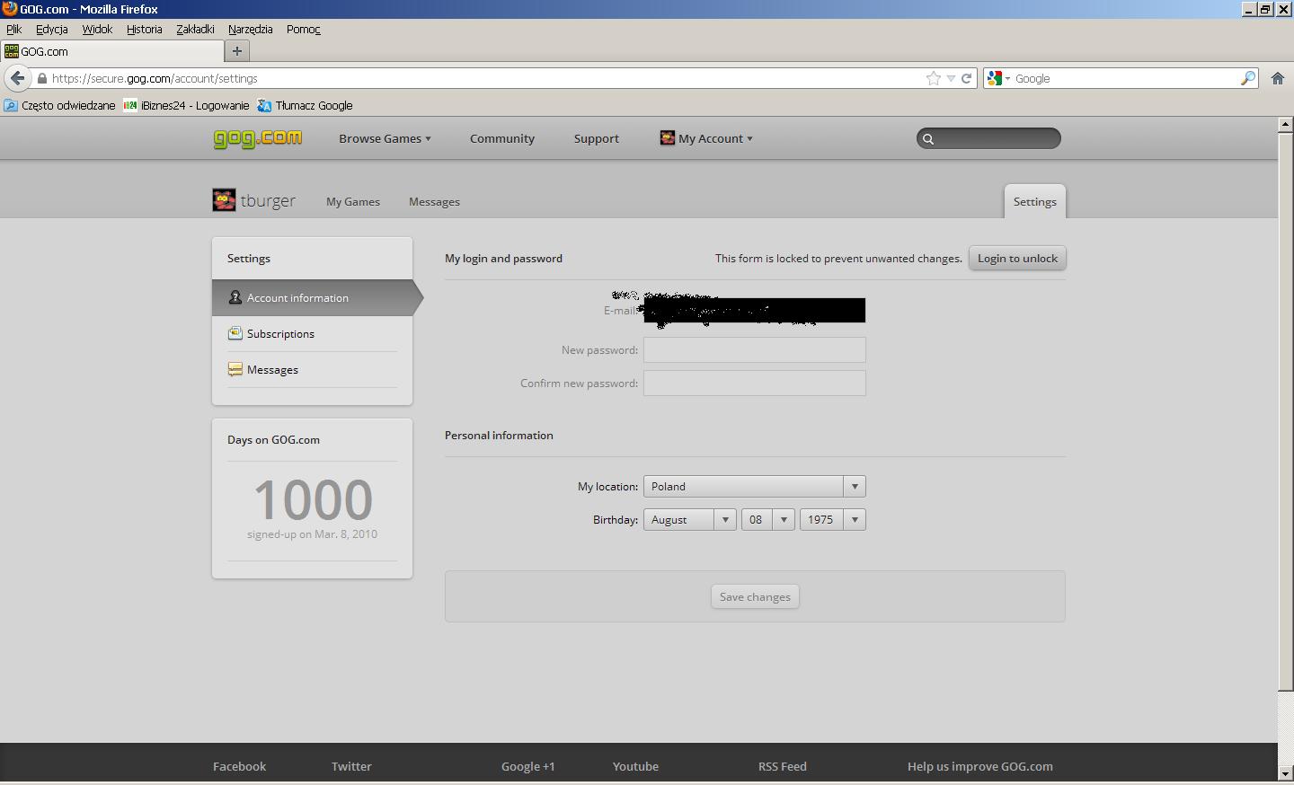Screen dimensions: 1294x785
Task: Click the Subscriptions sidebar icon
Action: click(x=235, y=333)
